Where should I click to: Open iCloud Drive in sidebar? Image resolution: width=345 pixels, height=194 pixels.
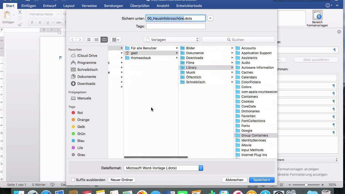pyautogui.click(x=87, y=56)
